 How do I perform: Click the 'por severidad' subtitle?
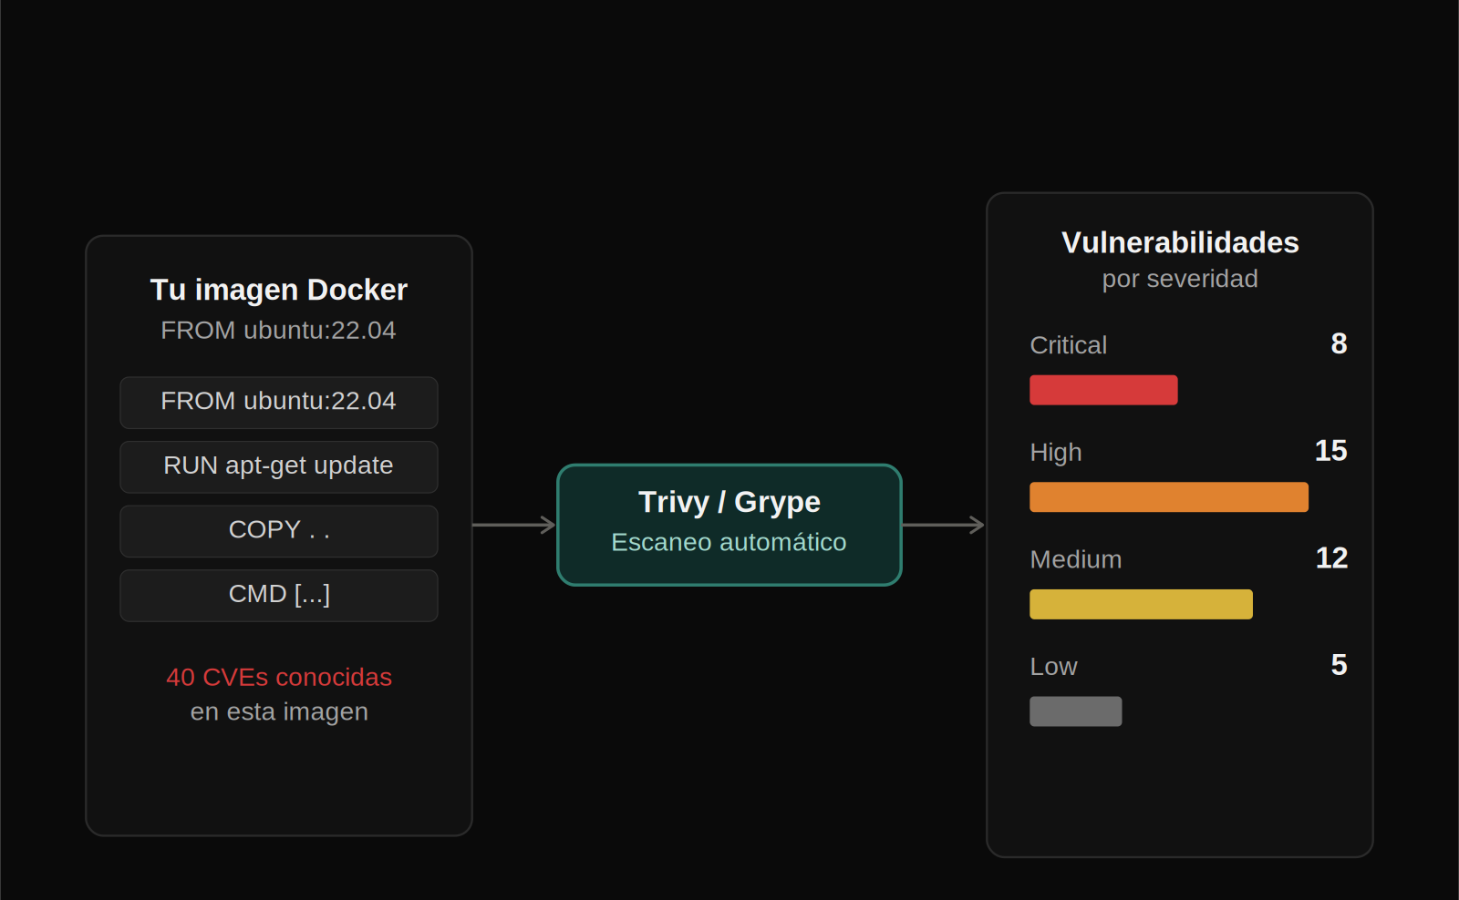pyautogui.click(x=1180, y=279)
